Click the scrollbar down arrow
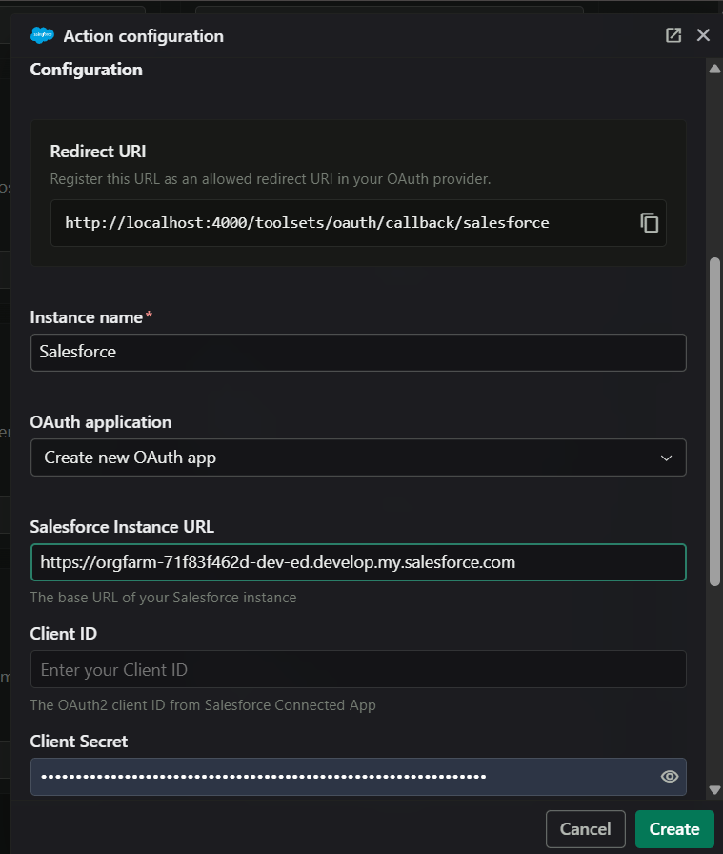723x854 pixels. (714, 790)
